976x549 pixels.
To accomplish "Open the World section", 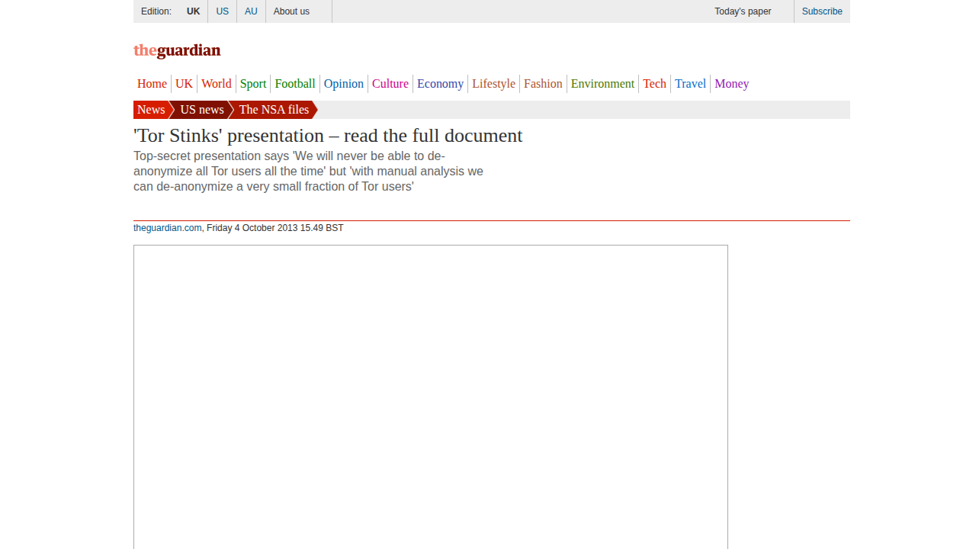I will (216, 84).
